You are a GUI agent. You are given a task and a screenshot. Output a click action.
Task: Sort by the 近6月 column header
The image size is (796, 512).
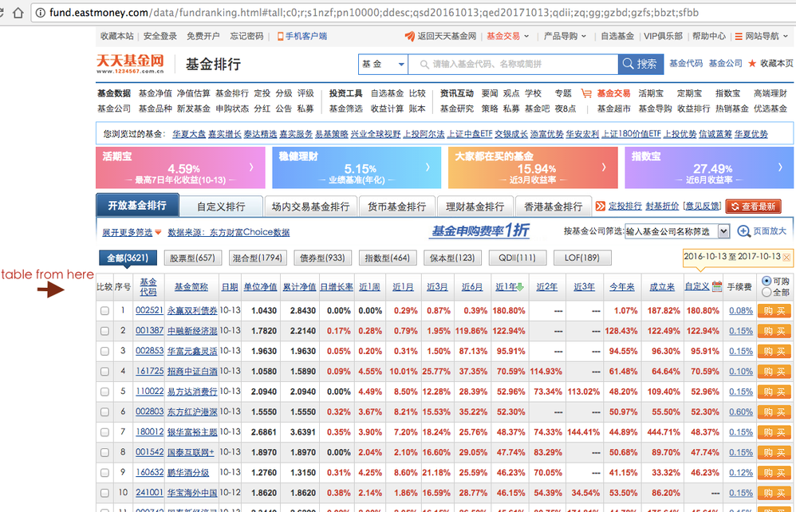tap(471, 286)
